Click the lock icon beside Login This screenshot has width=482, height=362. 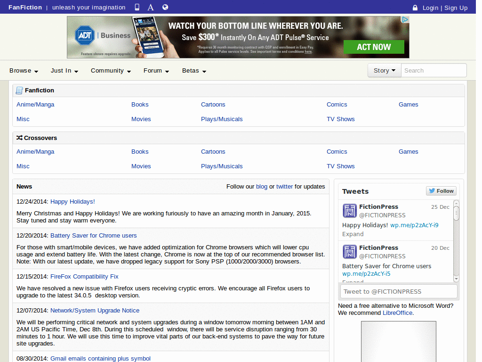415,8
